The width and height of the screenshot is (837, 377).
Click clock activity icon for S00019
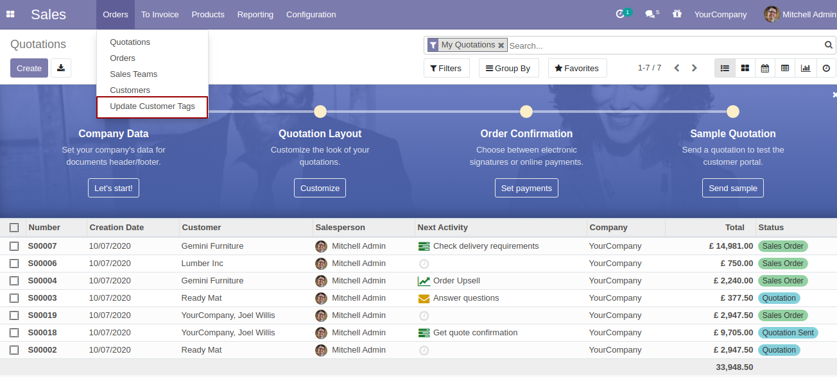pyautogui.click(x=424, y=315)
